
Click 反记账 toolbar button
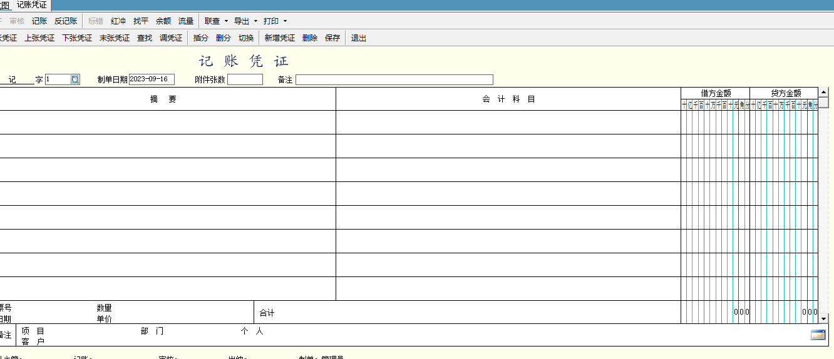coord(66,21)
